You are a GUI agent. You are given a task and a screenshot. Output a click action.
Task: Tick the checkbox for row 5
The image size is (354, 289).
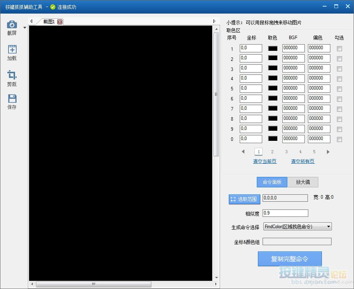(x=339, y=89)
